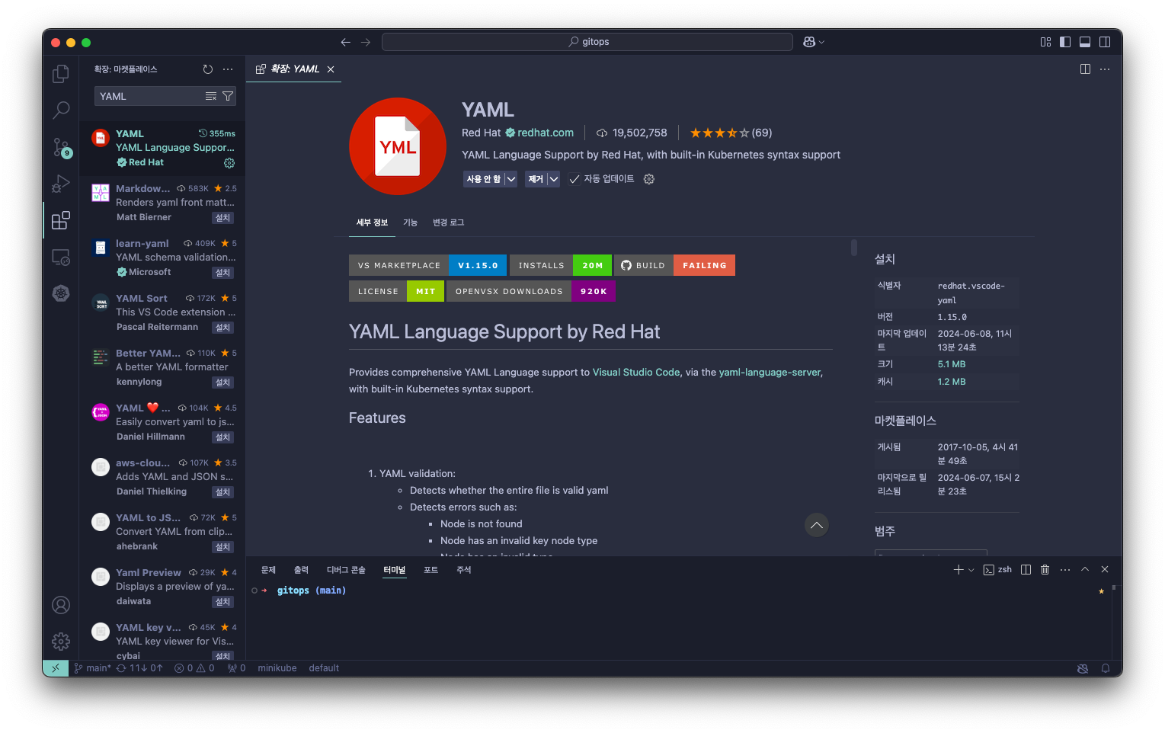Screen dimensions: 1165x733
Task: Open Remote Explorer view icon
Action: coord(61,257)
